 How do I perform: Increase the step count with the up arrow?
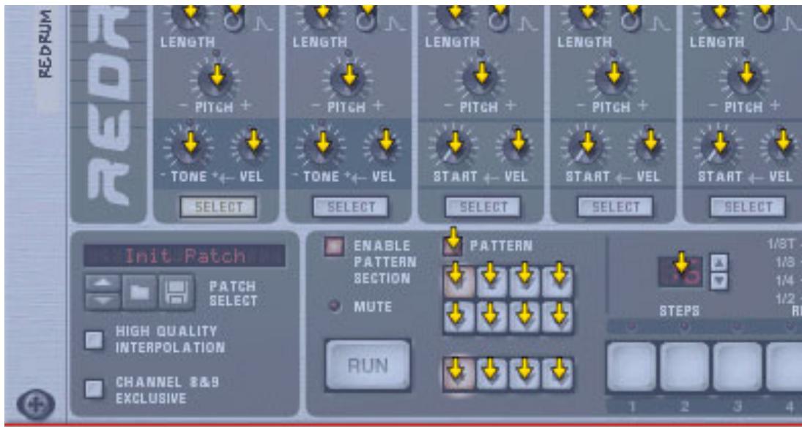click(x=719, y=262)
